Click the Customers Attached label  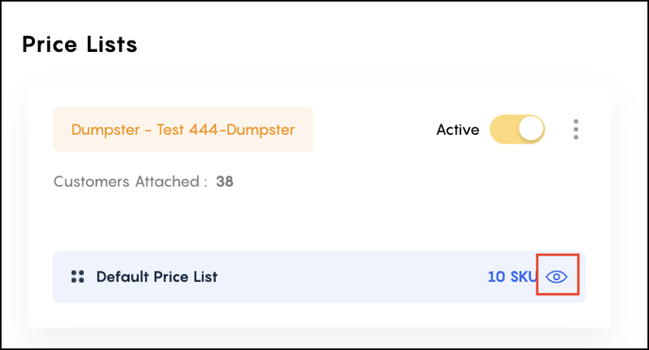pos(130,182)
